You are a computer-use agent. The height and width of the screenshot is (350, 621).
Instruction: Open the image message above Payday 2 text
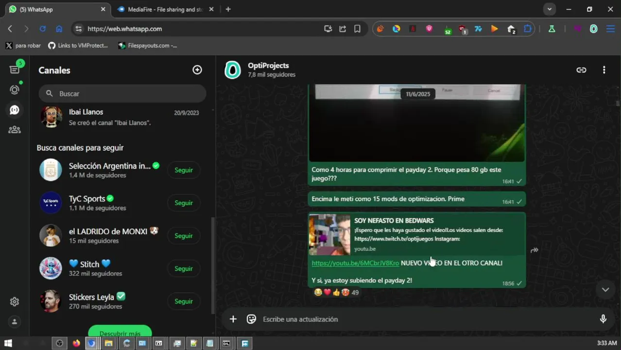coord(417,123)
